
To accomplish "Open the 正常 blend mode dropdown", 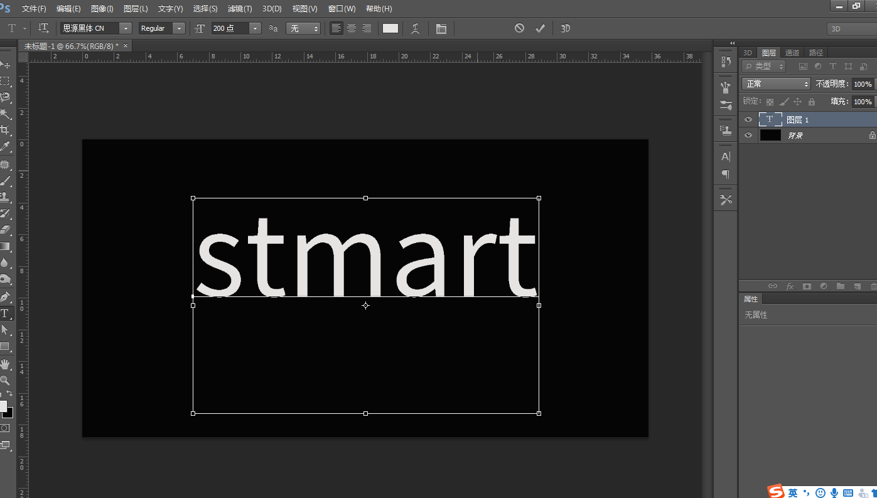I will tap(776, 84).
